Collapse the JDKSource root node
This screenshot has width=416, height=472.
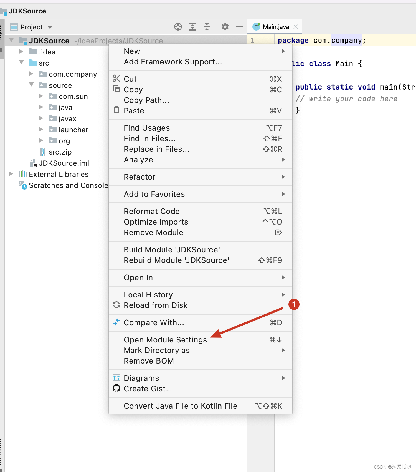[11, 40]
